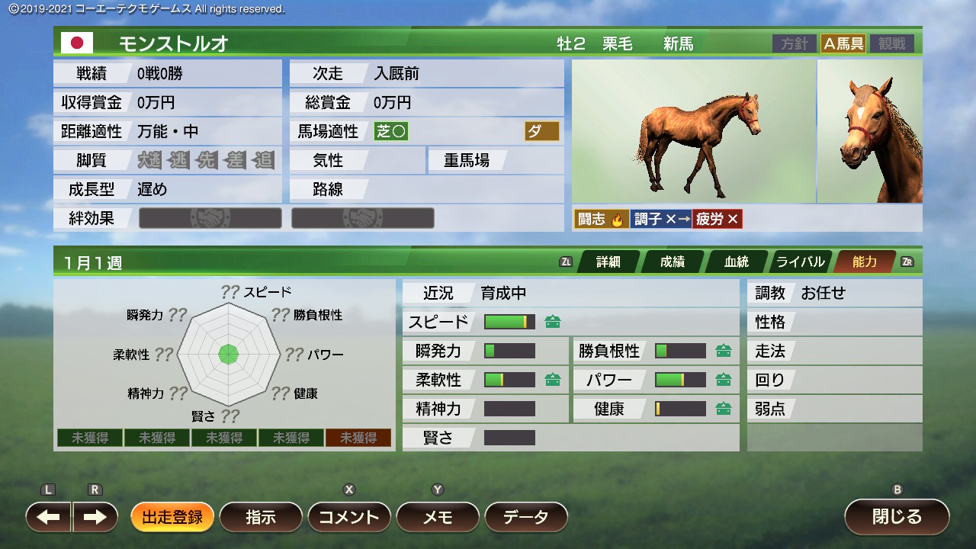Click the second 絆効果 handshake slot
Screen dimensions: 976x549
(x=363, y=218)
